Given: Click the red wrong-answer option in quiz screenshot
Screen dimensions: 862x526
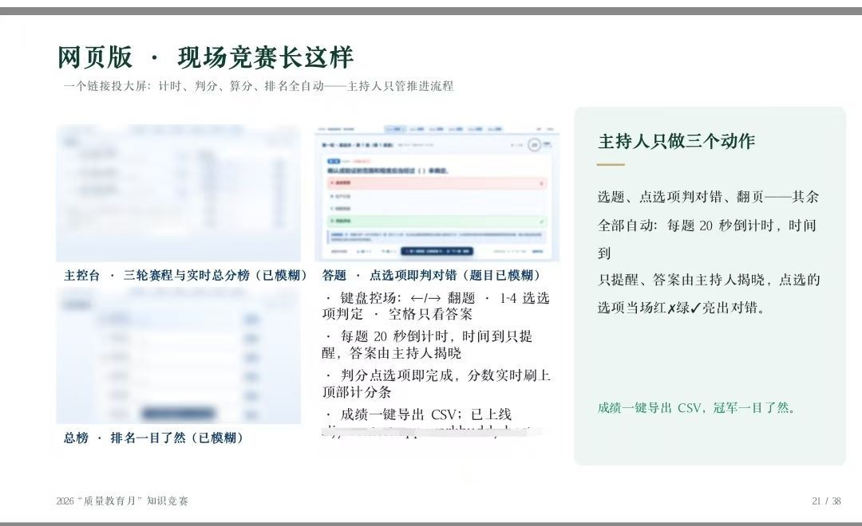Looking at the screenshot, I should [437, 183].
